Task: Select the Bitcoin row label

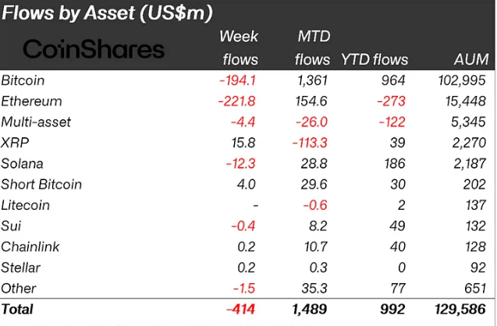Action: (23, 80)
